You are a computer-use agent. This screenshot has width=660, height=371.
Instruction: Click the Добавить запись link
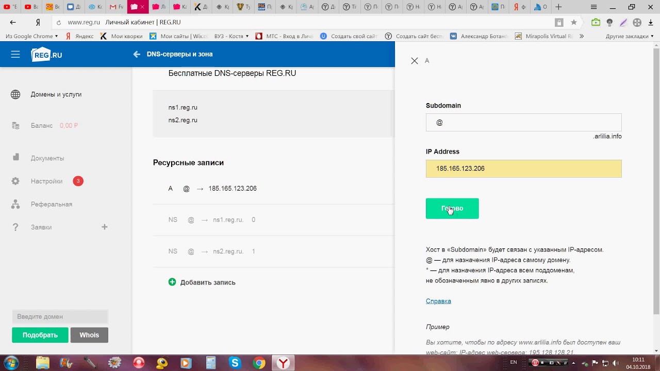(x=208, y=282)
